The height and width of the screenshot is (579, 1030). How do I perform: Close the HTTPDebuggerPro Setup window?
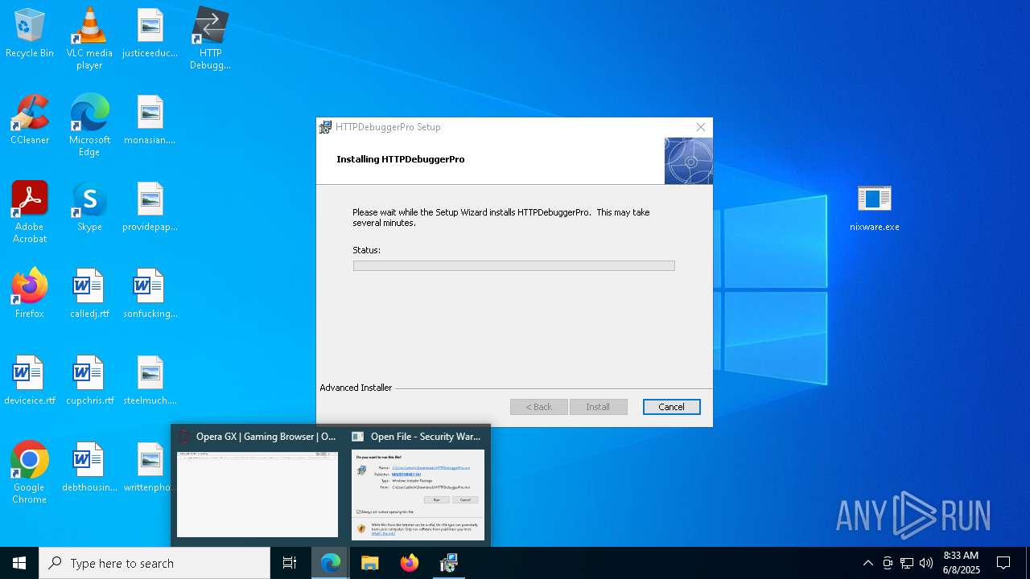click(700, 127)
